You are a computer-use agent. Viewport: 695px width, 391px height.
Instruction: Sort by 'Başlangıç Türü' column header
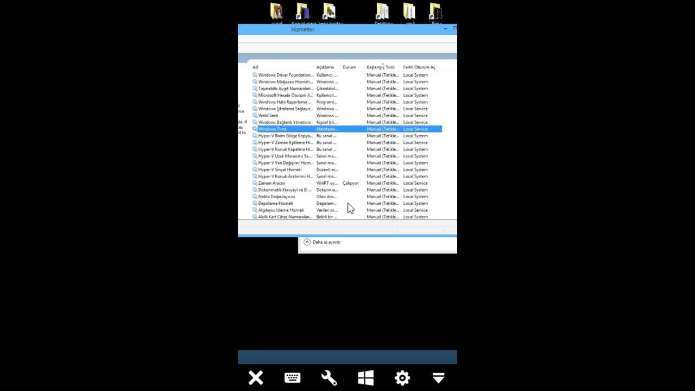[381, 67]
